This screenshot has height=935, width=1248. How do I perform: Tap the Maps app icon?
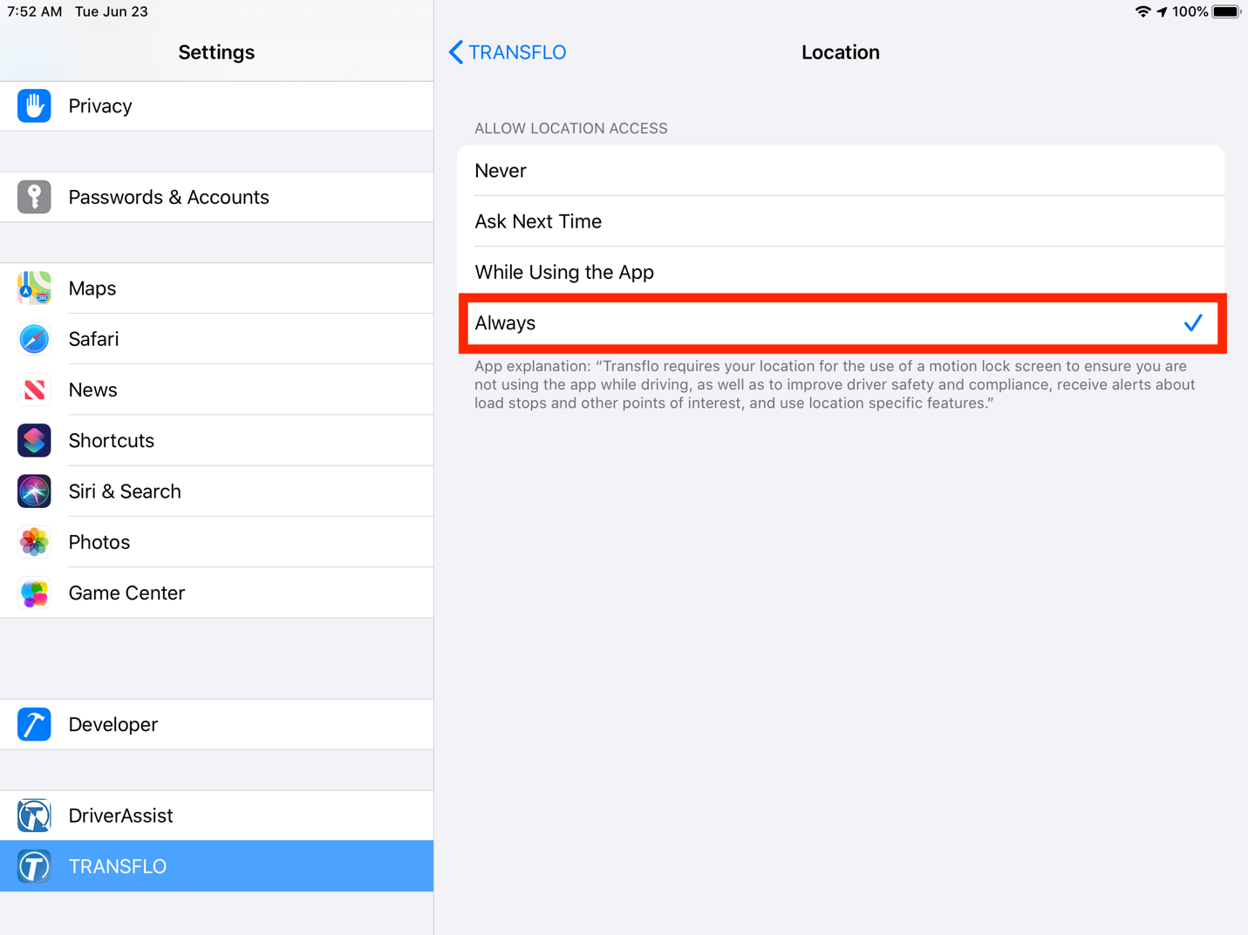click(34, 288)
